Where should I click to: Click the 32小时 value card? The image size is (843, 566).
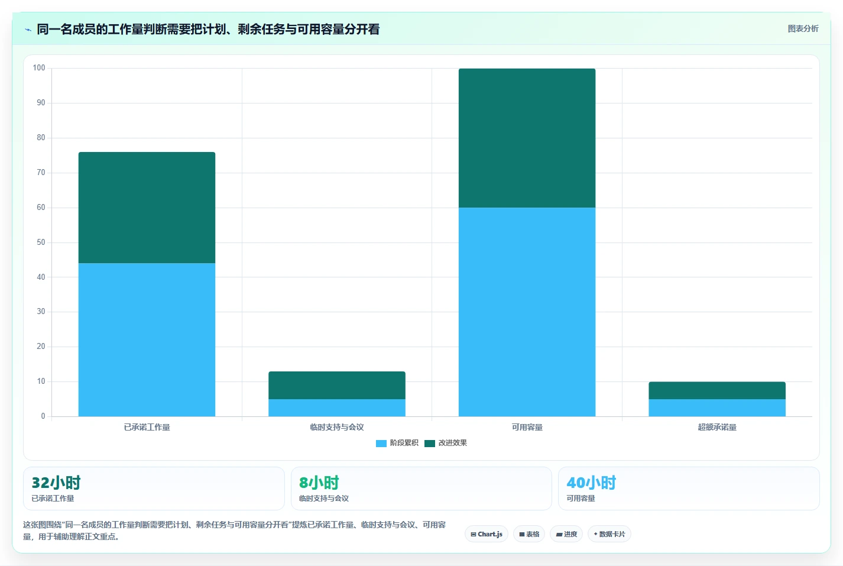pyautogui.click(x=154, y=489)
